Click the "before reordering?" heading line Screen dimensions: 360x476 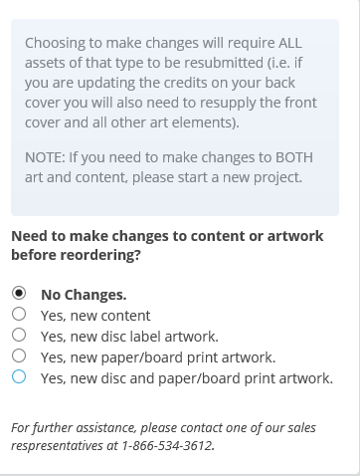[x=77, y=255]
